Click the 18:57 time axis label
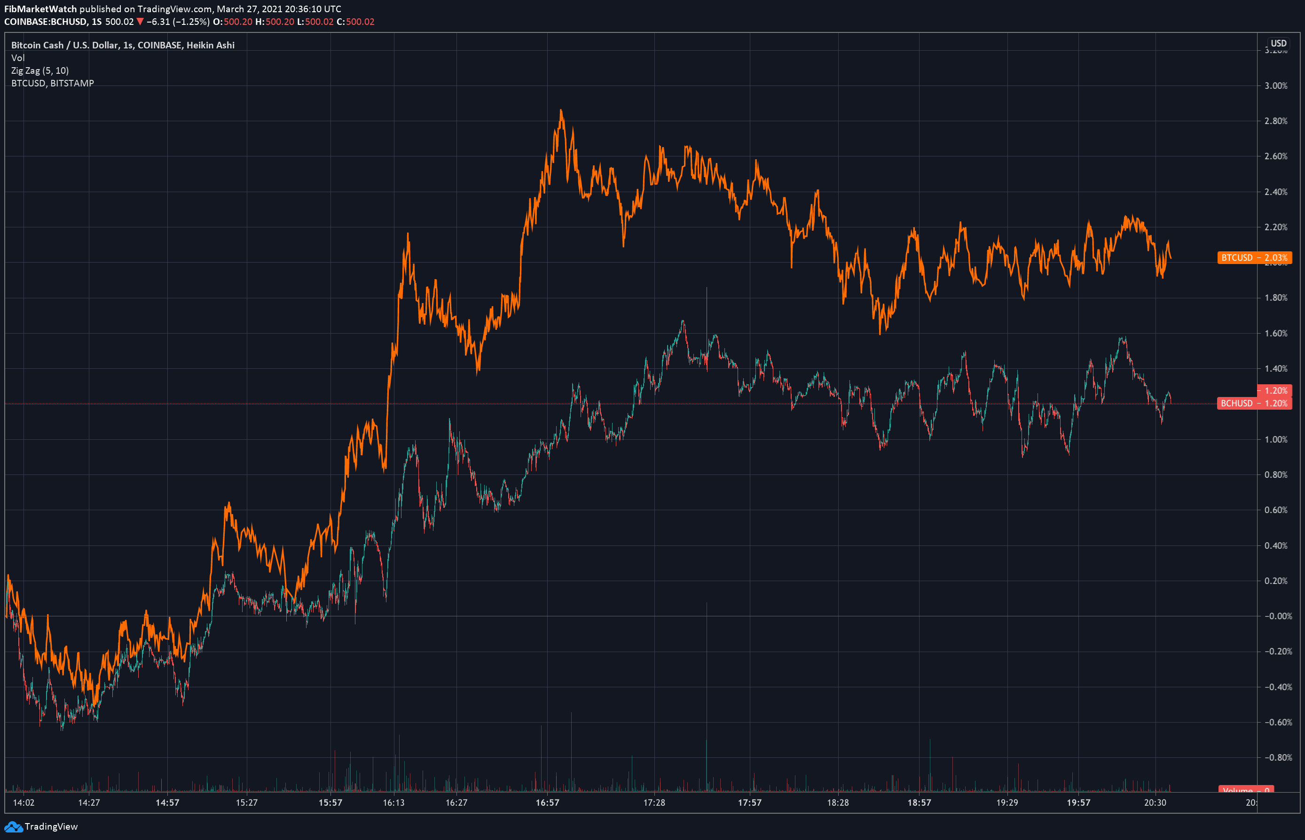This screenshot has height=840, width=1305. (x=919, y=802)
